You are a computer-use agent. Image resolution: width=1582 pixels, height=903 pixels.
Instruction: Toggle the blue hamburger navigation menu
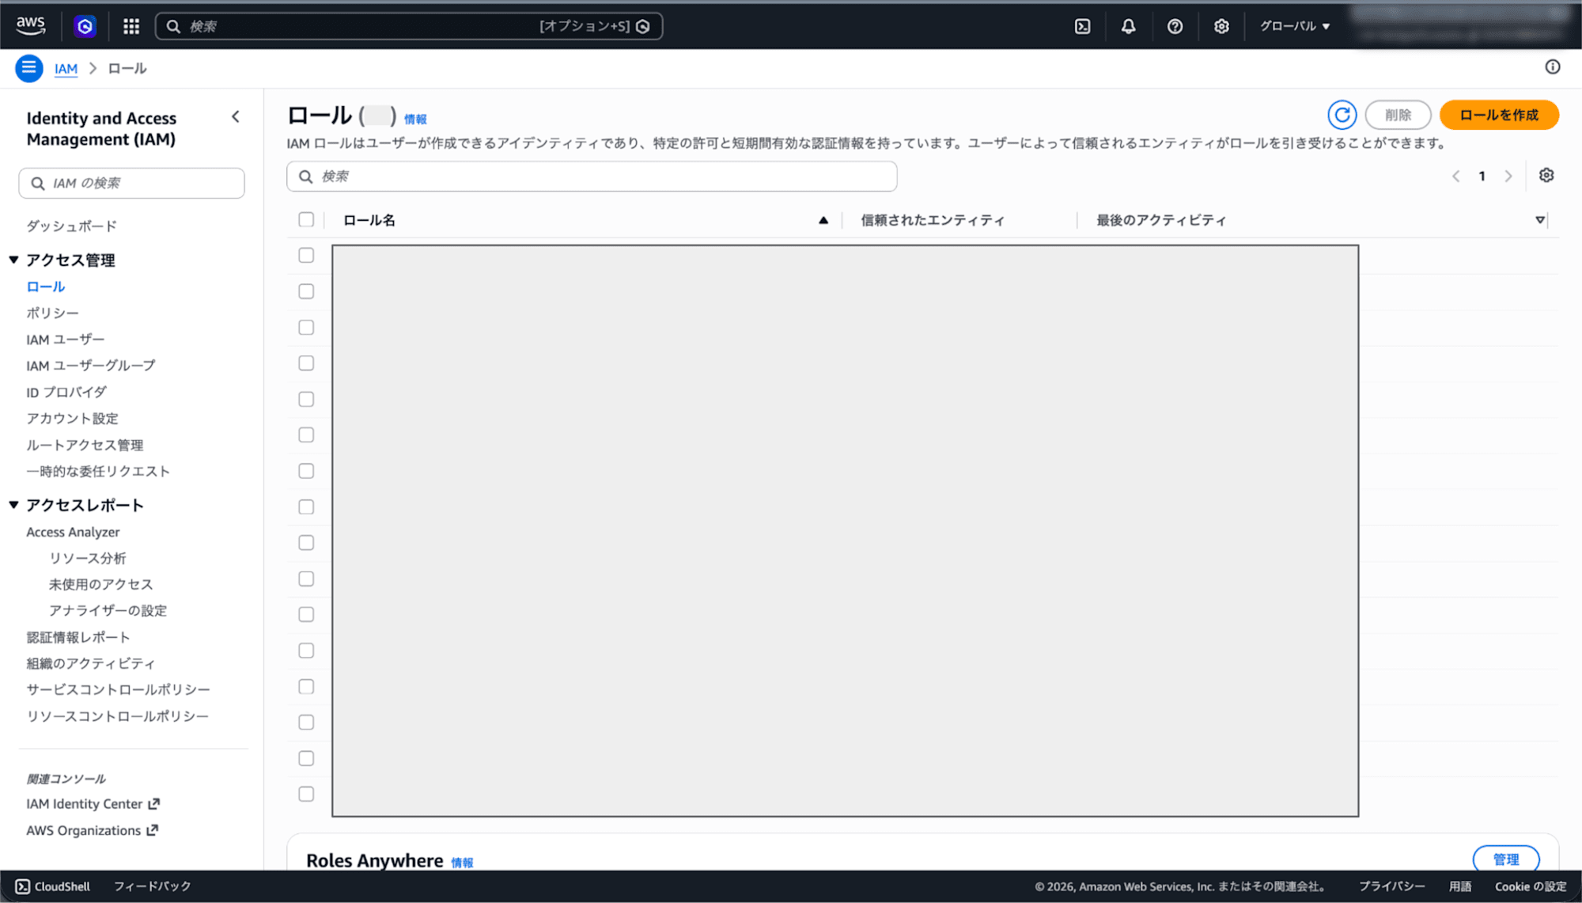29,68
